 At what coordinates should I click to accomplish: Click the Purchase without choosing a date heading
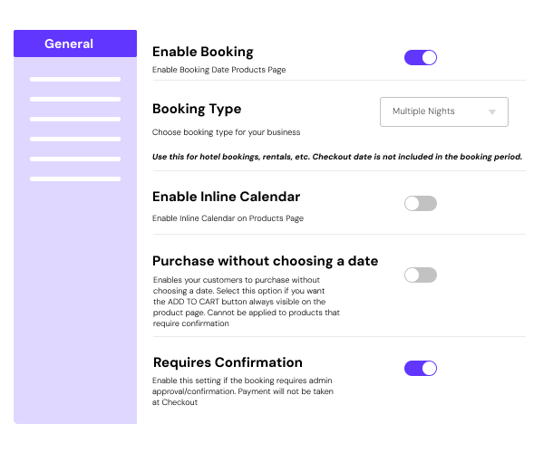pos(266,261)
